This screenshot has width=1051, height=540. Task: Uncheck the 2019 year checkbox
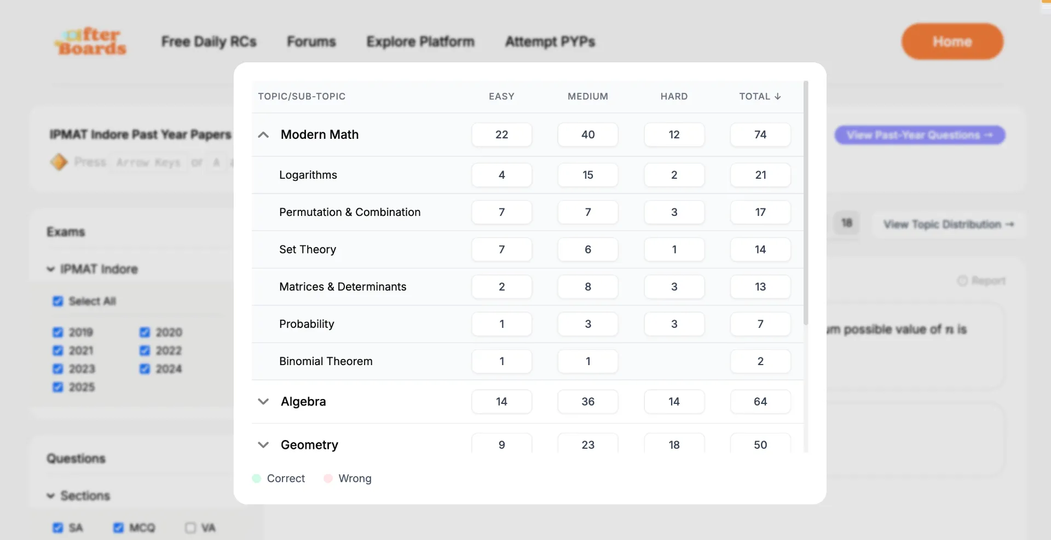click(58, 332)
